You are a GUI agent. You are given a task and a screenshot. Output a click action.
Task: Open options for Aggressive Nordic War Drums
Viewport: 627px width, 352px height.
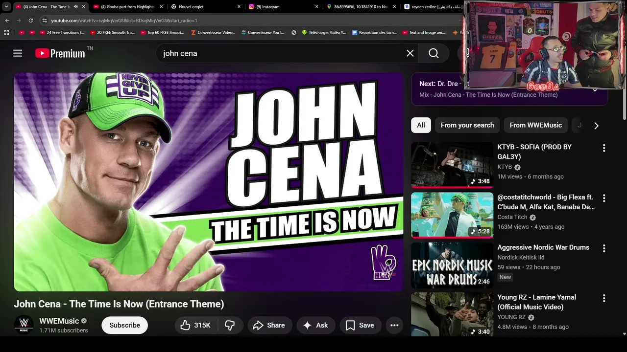coord(604,248)
